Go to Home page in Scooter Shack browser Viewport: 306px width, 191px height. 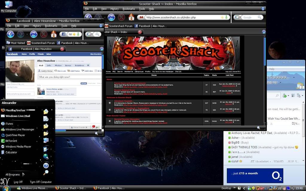tap(131, 17)
